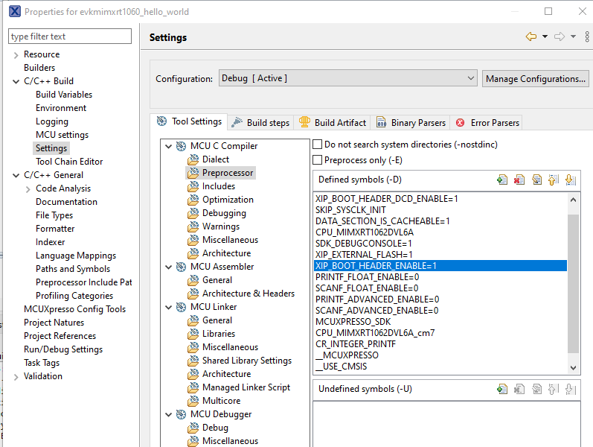Add a new undefined symbol
The height and width of the screenshot is (447, 593).
(502, 389)
